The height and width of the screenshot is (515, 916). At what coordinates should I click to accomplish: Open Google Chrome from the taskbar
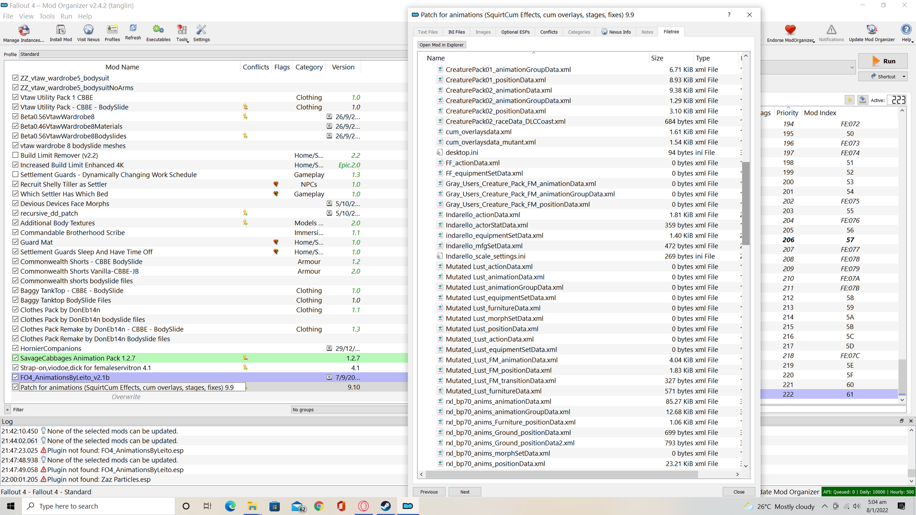pyautogui.click(x=319, y=506)
